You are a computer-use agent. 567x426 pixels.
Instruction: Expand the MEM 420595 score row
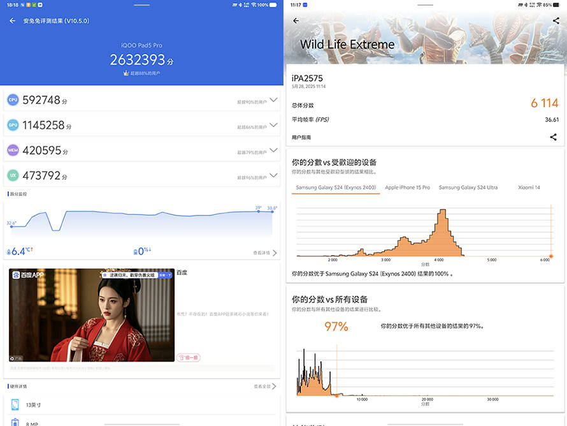273,151
